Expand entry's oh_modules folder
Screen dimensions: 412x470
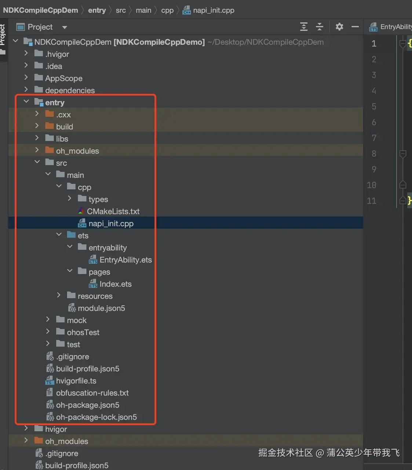(x=37, y=150)
